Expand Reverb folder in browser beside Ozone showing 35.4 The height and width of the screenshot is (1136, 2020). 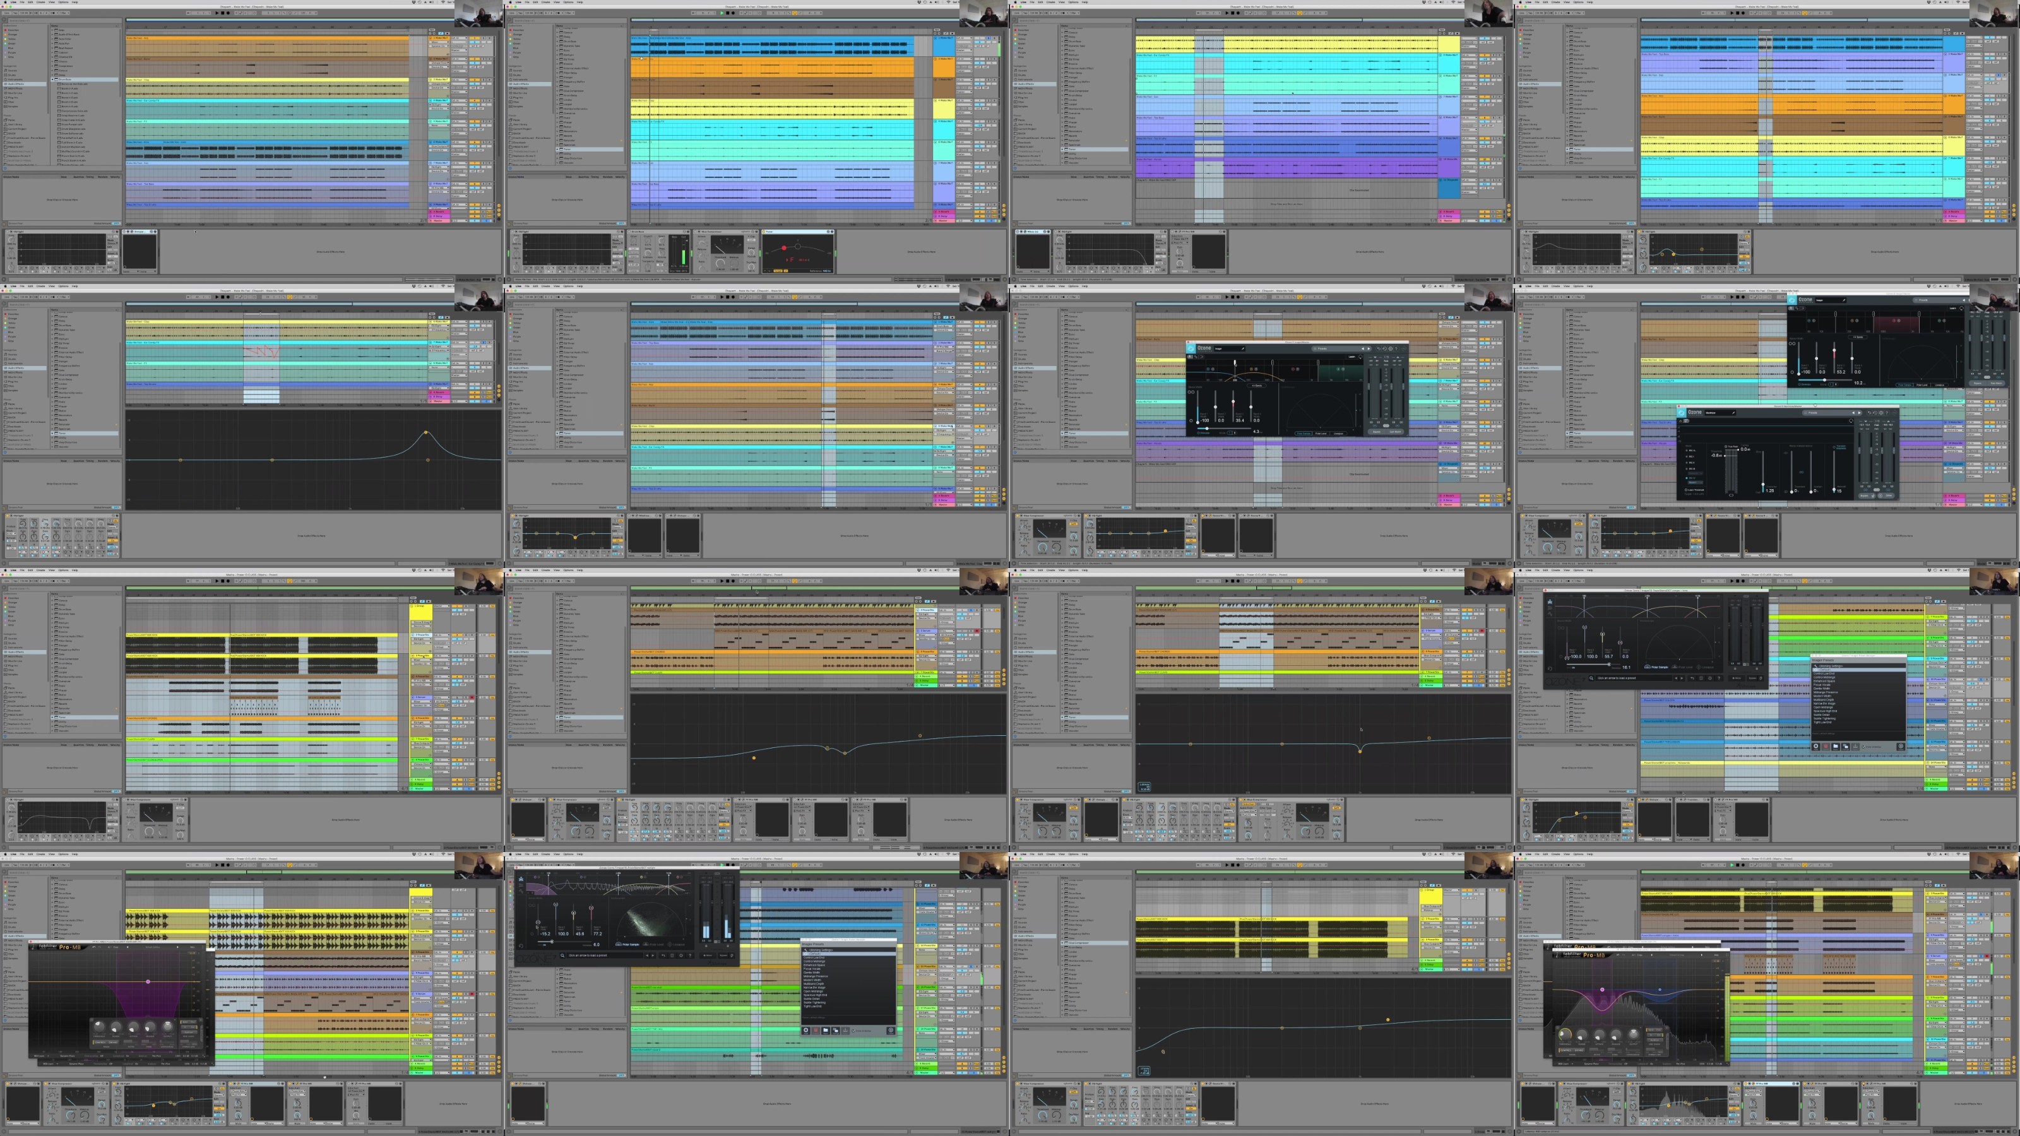1062,420
